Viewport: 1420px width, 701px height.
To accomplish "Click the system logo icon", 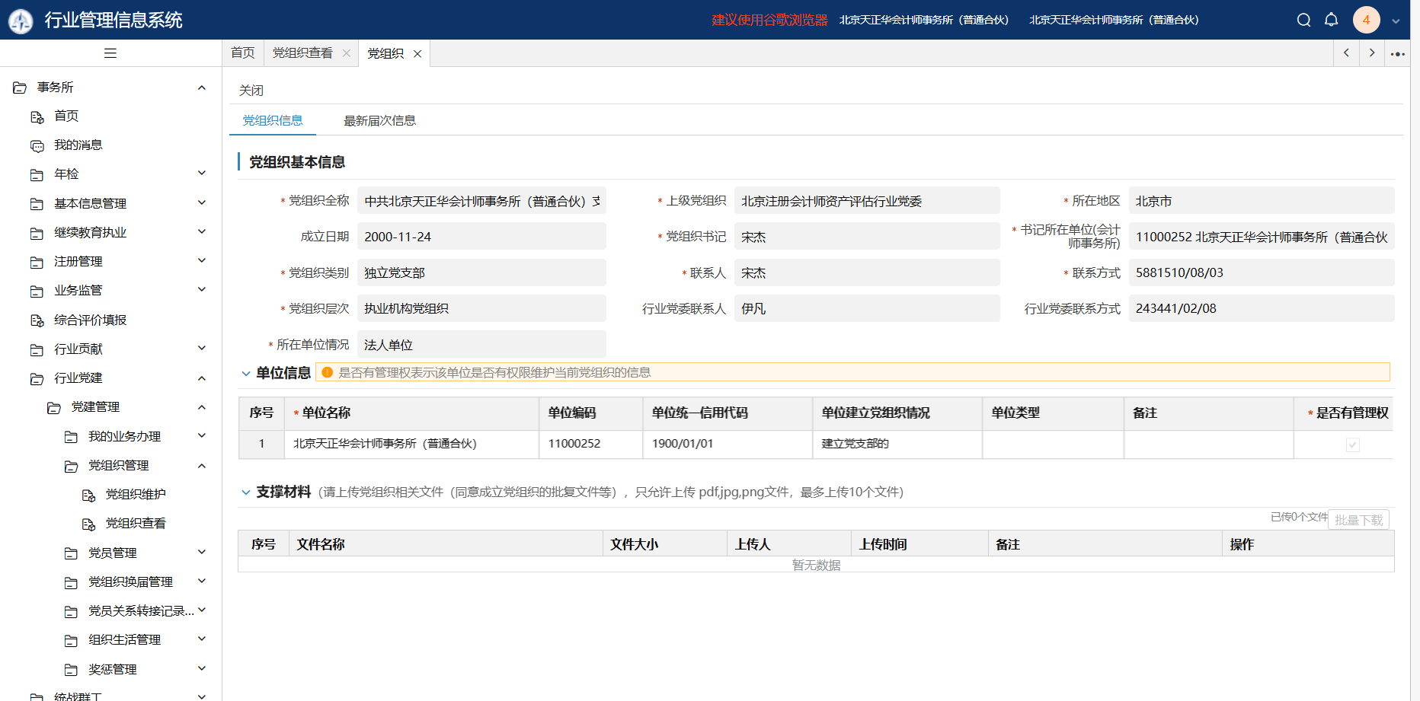I will coord(21,21).
